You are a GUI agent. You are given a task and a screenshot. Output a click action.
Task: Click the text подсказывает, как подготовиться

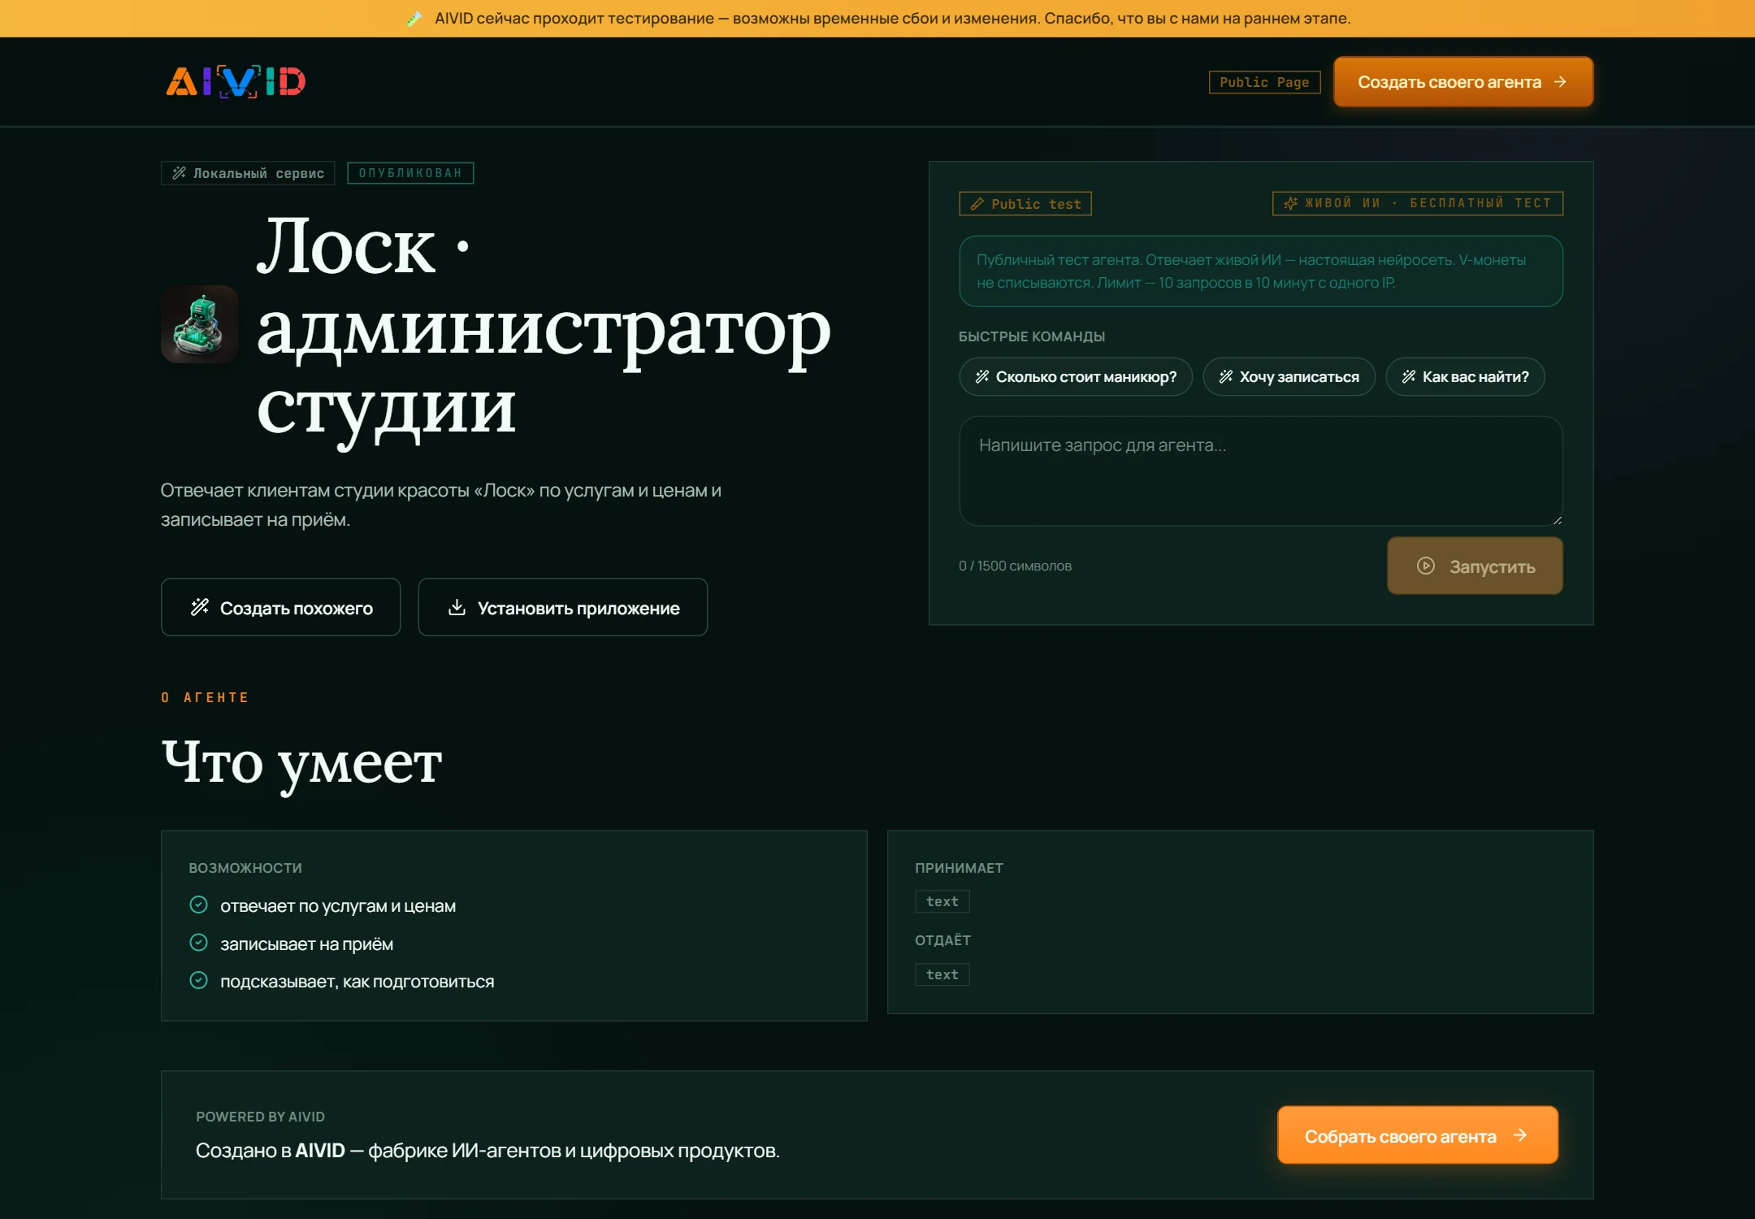point(357,982)
